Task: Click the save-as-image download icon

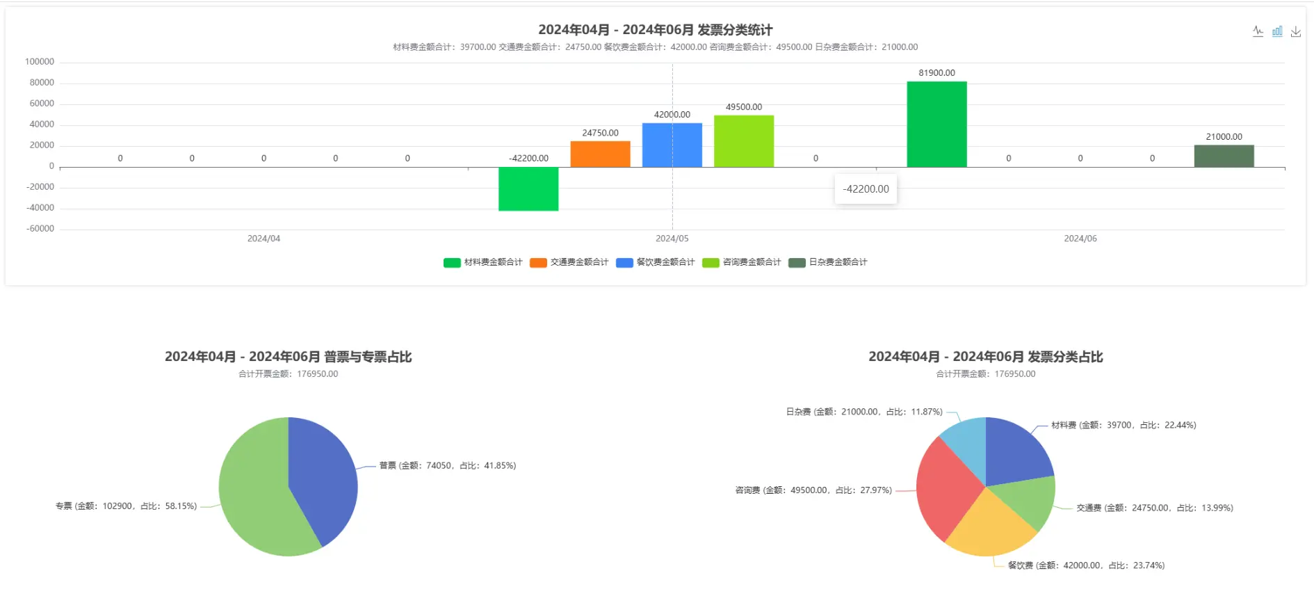Action: [1296, 31]
